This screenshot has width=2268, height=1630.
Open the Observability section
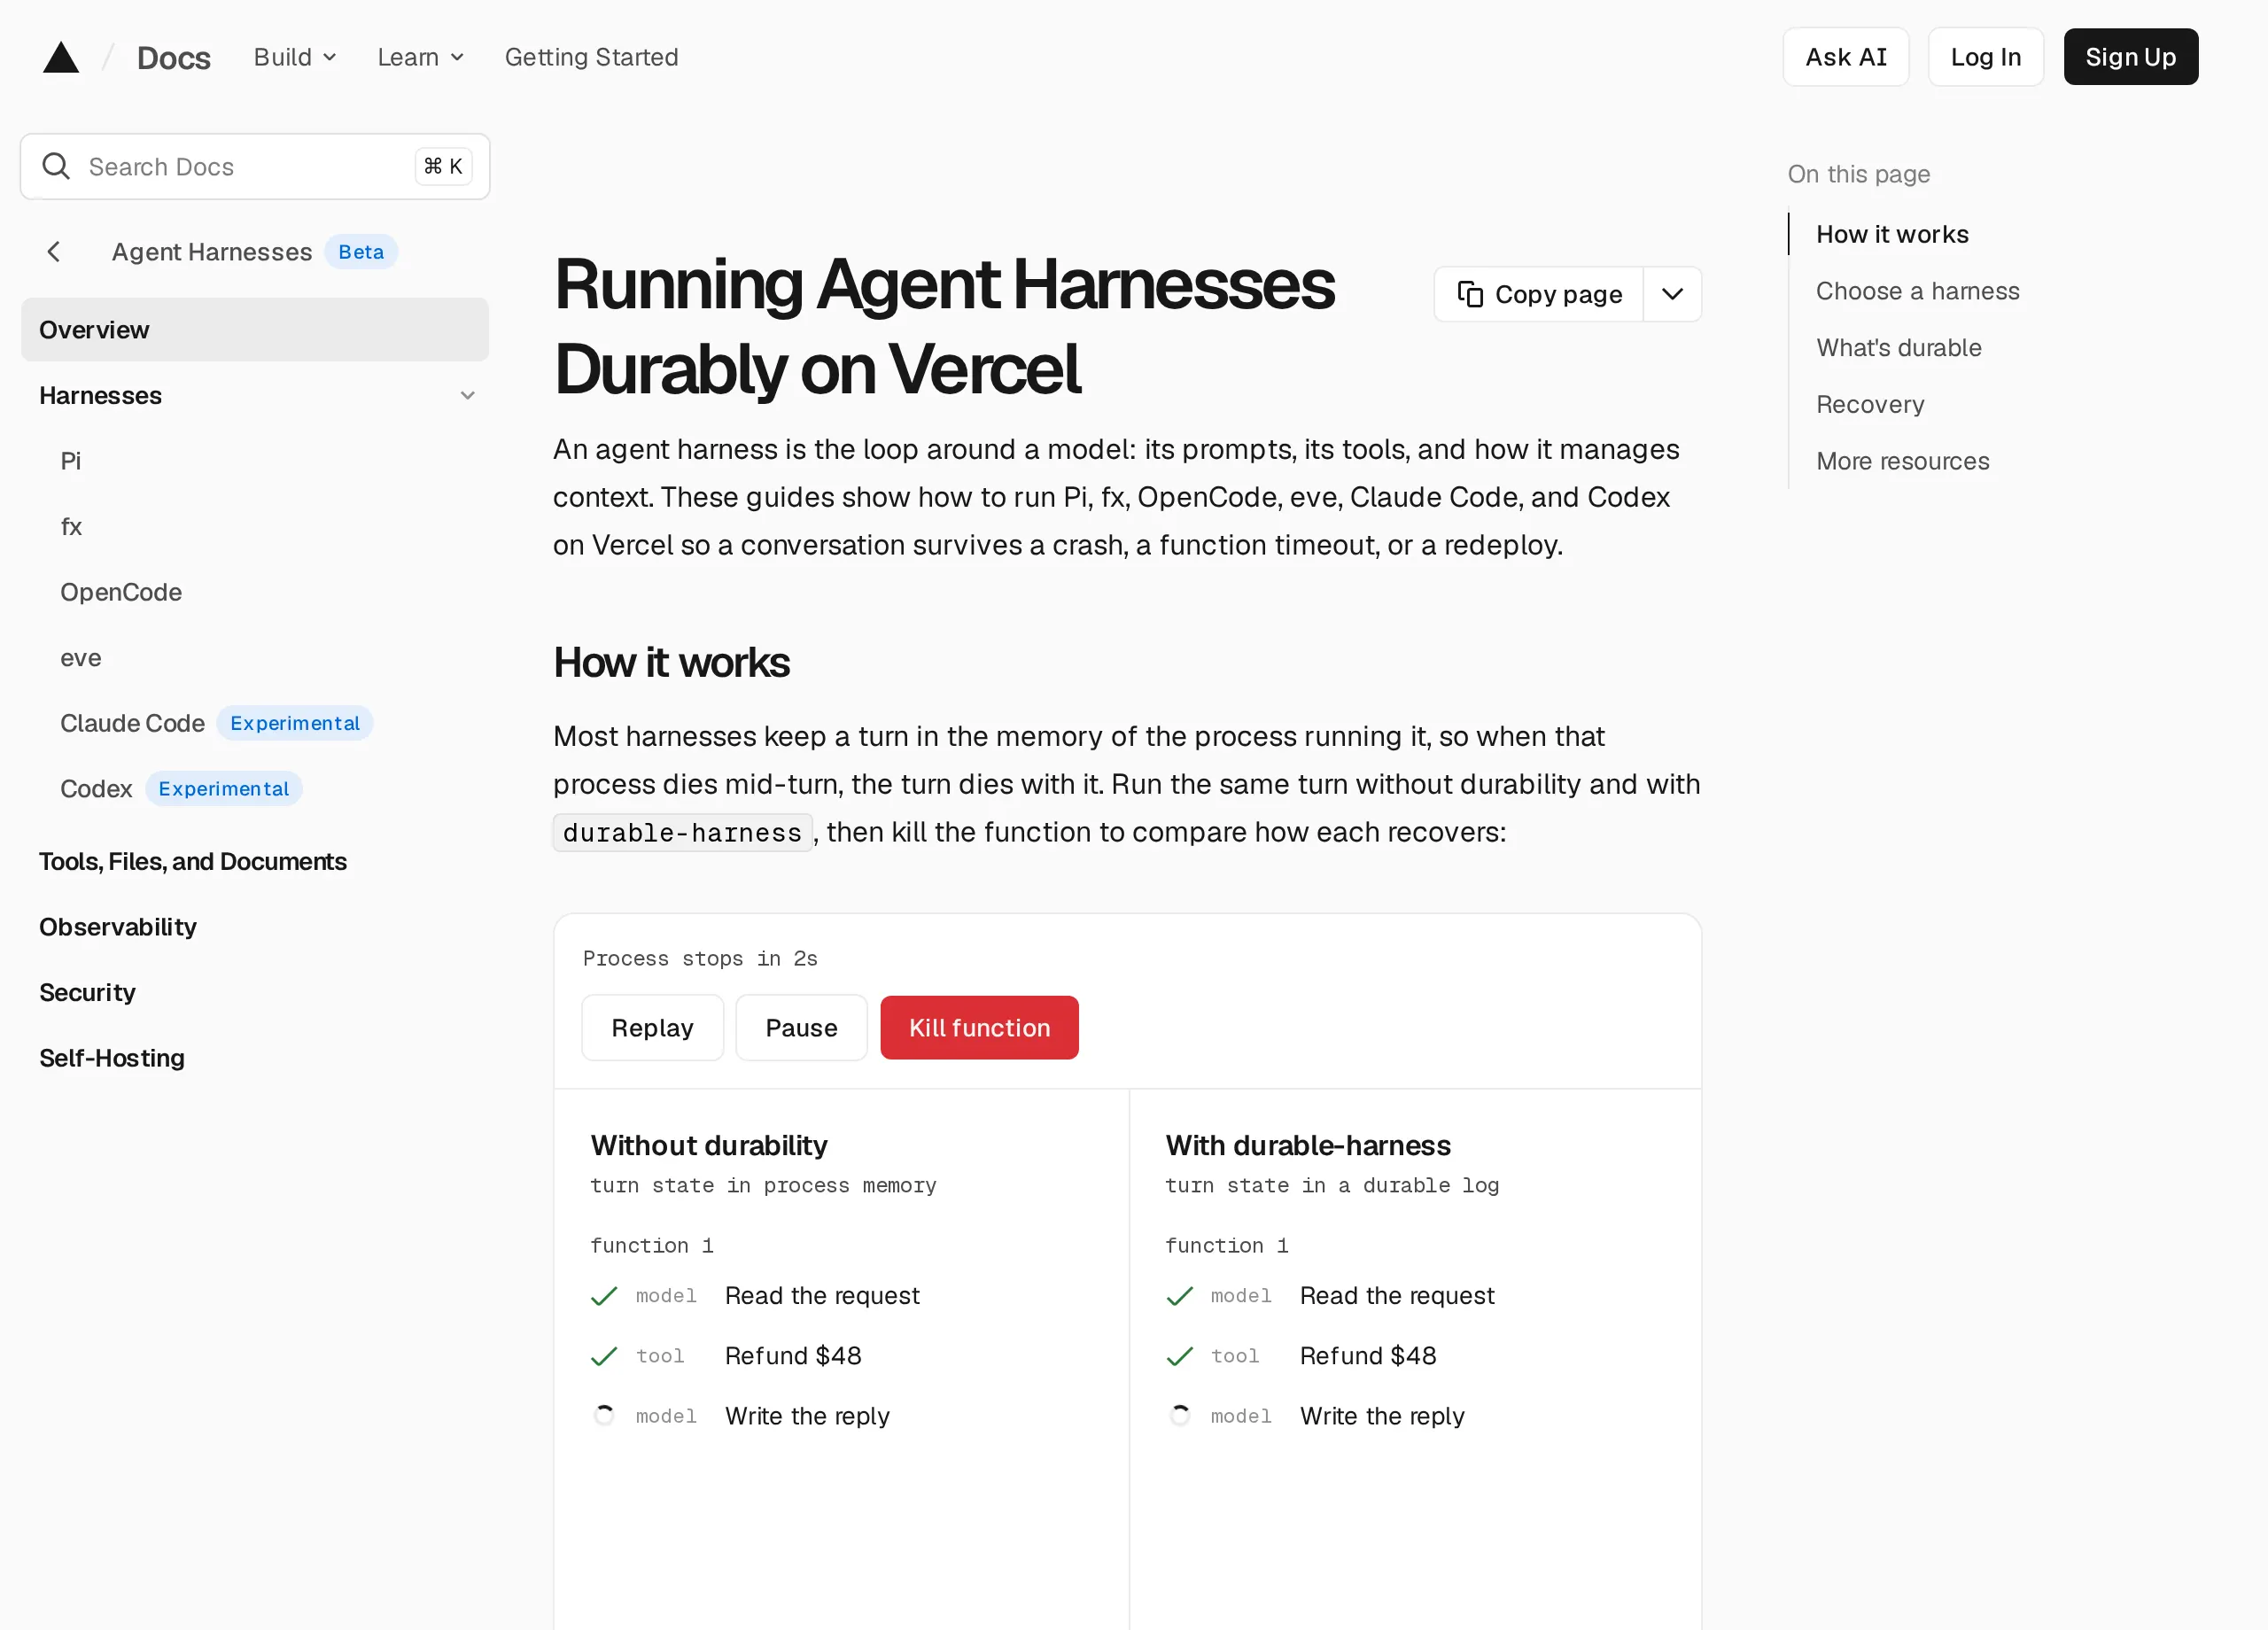tap(118, 927)
